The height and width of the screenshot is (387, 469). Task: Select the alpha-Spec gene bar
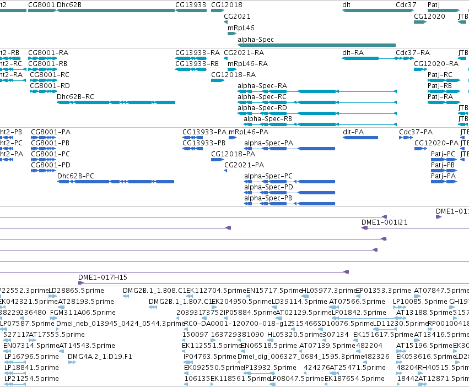click(316, 45)
